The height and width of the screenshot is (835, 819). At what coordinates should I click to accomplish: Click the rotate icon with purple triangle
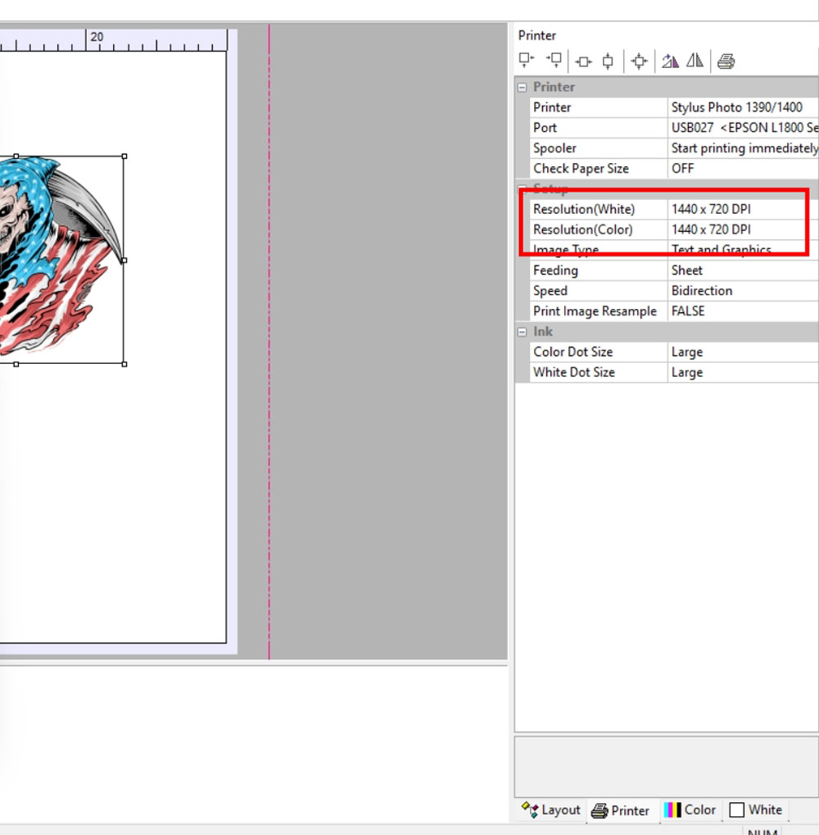(x=669, y=61)
